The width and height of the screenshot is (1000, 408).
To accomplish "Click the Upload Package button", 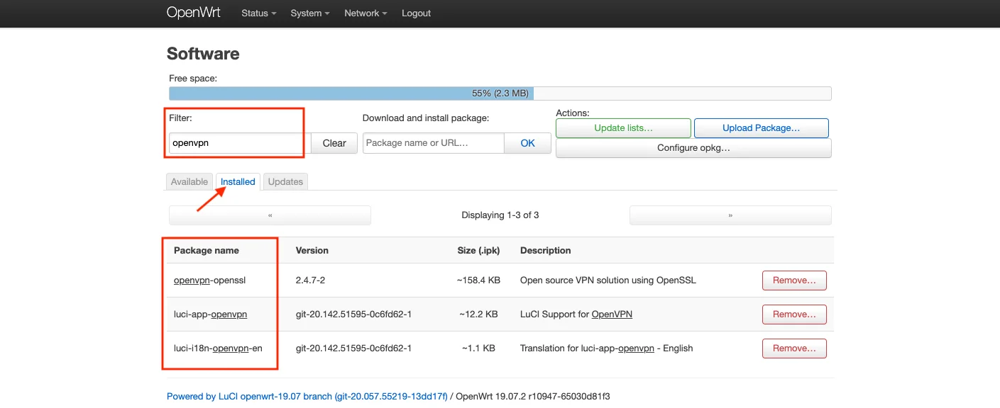I will pos(761,128).
